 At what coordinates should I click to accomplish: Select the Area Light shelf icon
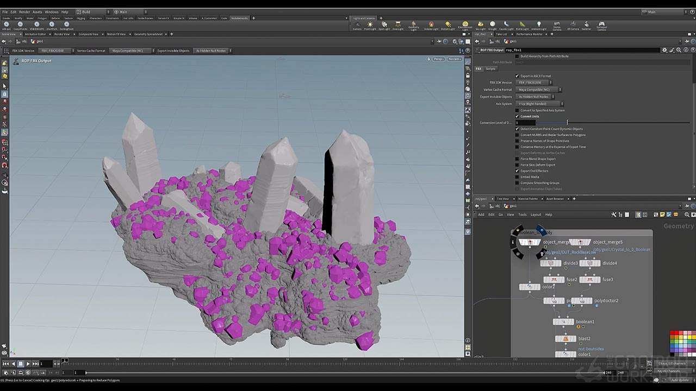tap(398, 26)
